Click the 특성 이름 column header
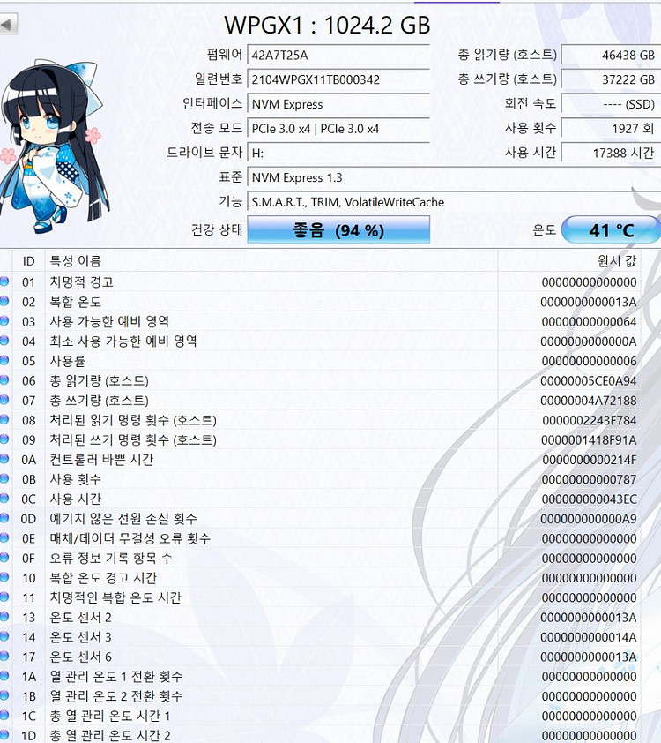Screen dimensions: 661x743 pyautogui.click(x=75, y=261)
